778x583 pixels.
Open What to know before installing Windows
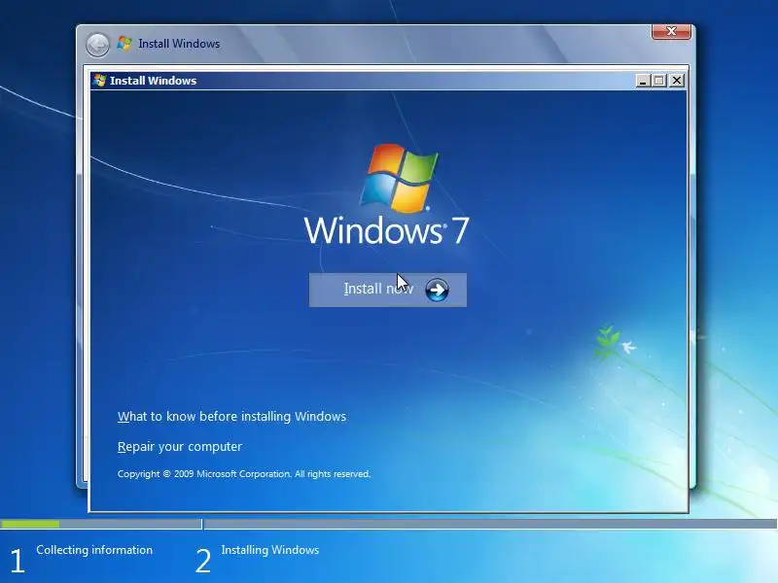click(231, 417)
